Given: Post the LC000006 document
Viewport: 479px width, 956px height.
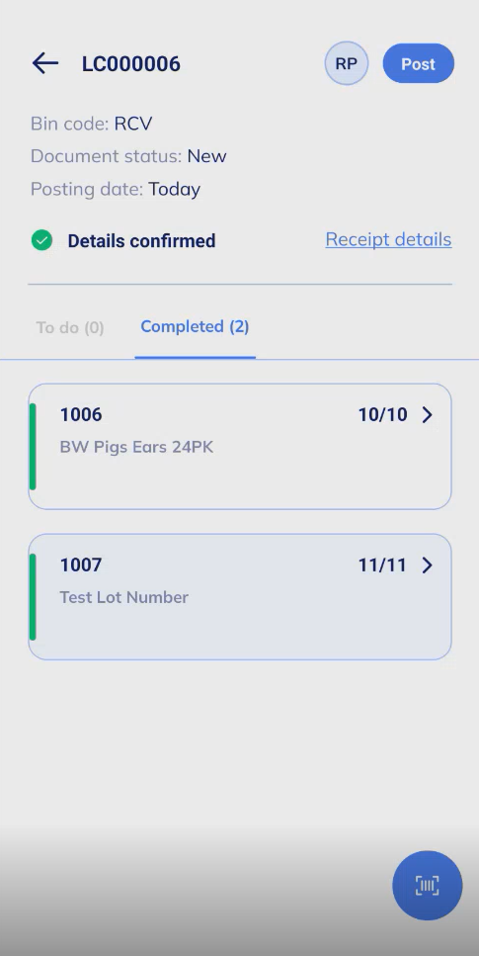Looking at the screenshot, I should [418, 63].
